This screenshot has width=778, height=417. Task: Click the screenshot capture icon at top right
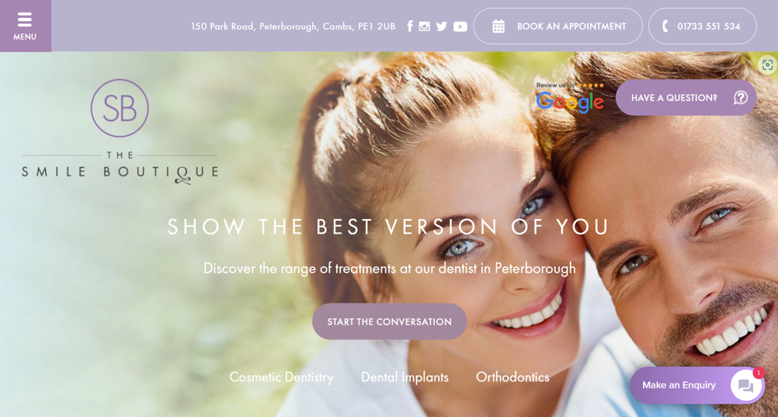coord(768,64)
